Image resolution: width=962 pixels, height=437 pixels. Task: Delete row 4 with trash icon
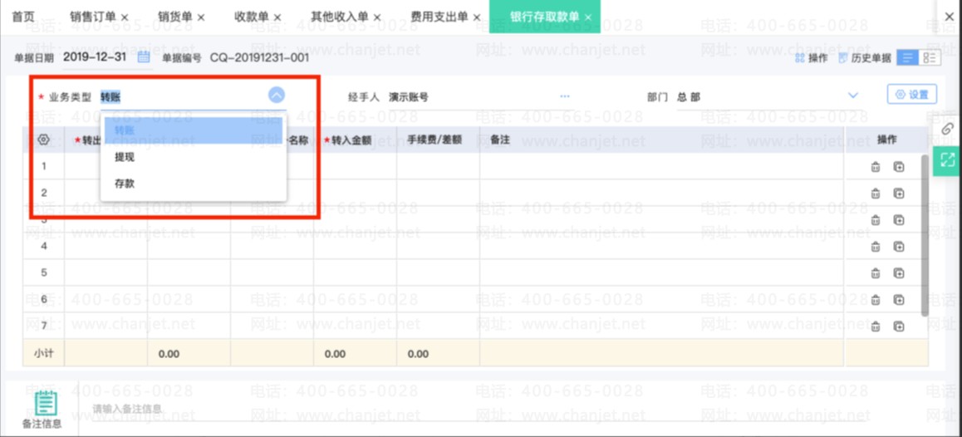coord(876,247)
